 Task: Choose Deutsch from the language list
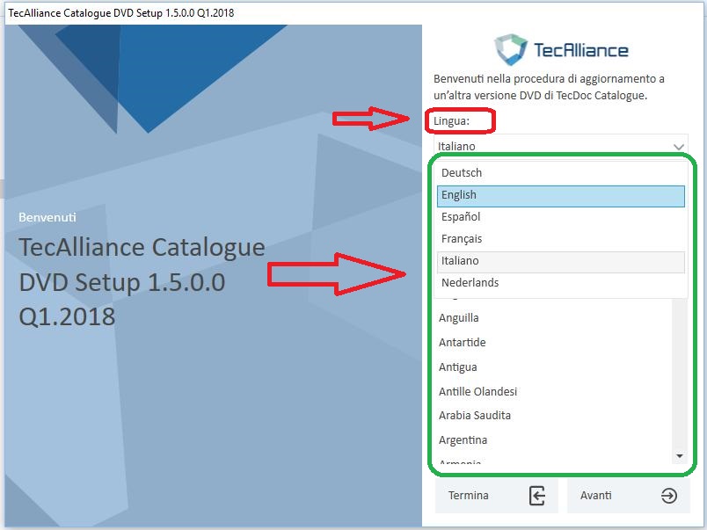tap(560, 173)
